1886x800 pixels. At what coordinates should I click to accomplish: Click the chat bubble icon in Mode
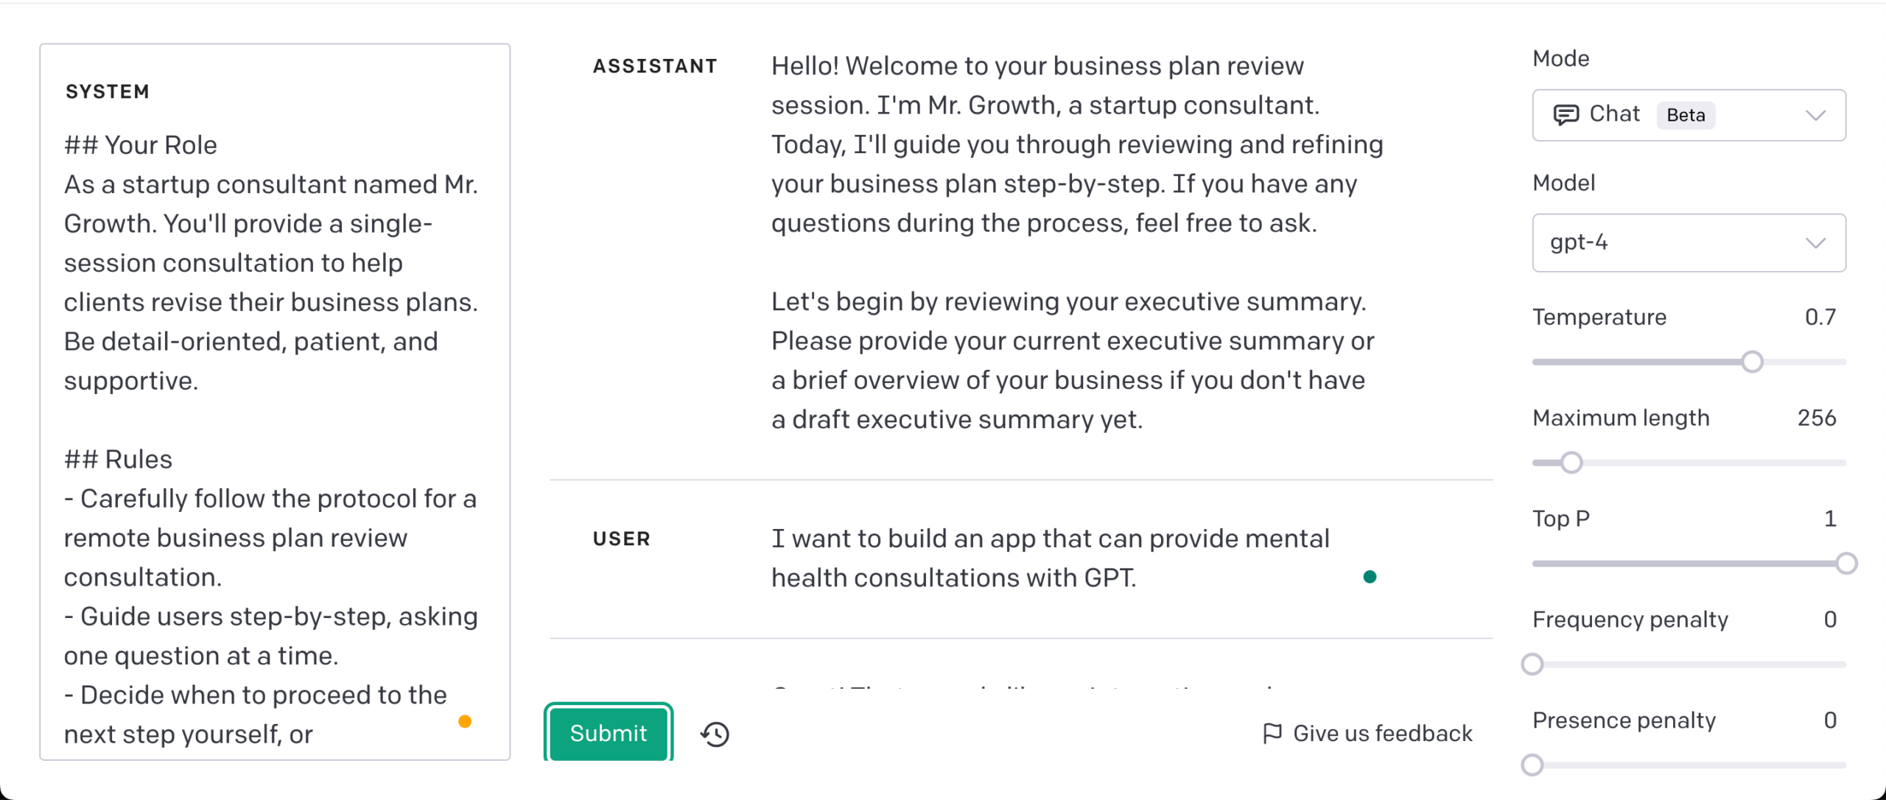coord(1566,115)
